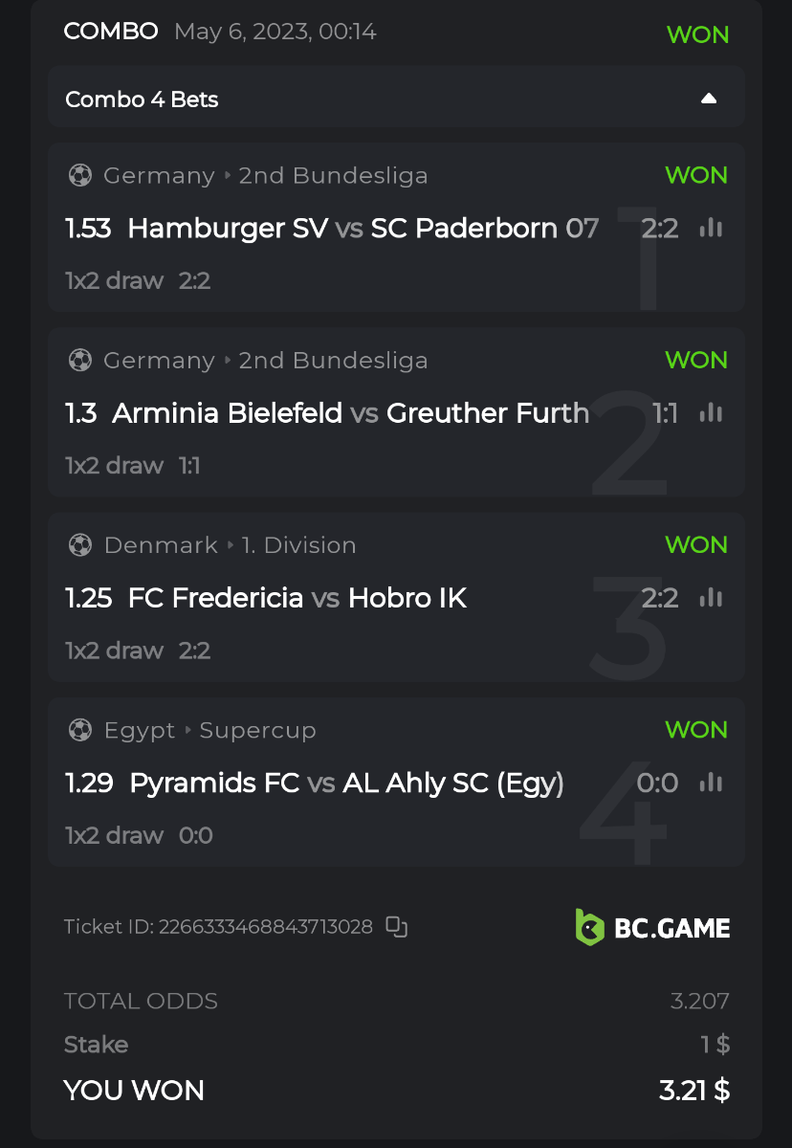Open Hamburger SV vs SC Paderborn 07 match

[x=363, y=229]
